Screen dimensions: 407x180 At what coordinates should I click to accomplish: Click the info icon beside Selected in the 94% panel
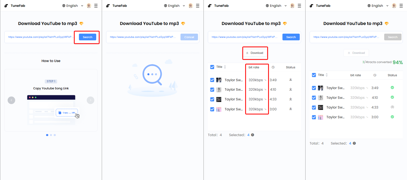point(354,143)
